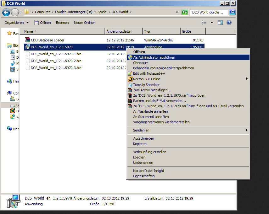Choose 'Edit with Notepad++'
This screenshot has width=269, height=214.
click(x=188, y=73)
